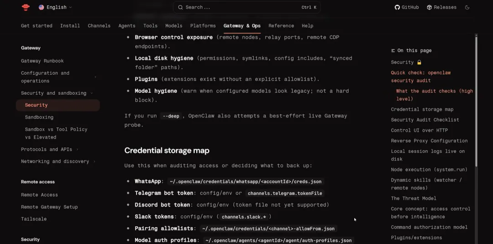Select Security page in sidebar
Image resolution: width=493 pixels, height=244 pixels.
[58, 105]
